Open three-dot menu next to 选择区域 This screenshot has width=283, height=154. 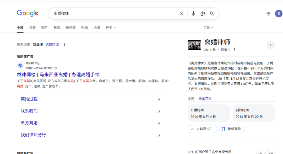[64, 44]
